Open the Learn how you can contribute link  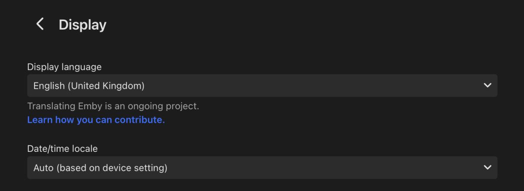96,120
